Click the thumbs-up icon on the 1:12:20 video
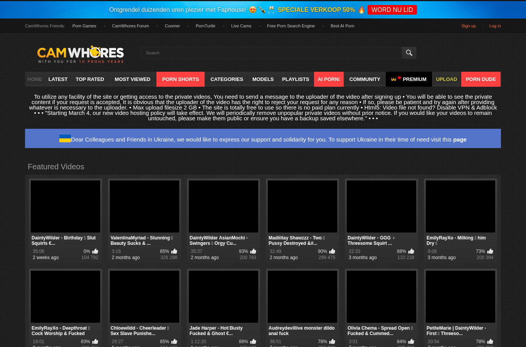 pyautogui.click(x=253, y=342)
